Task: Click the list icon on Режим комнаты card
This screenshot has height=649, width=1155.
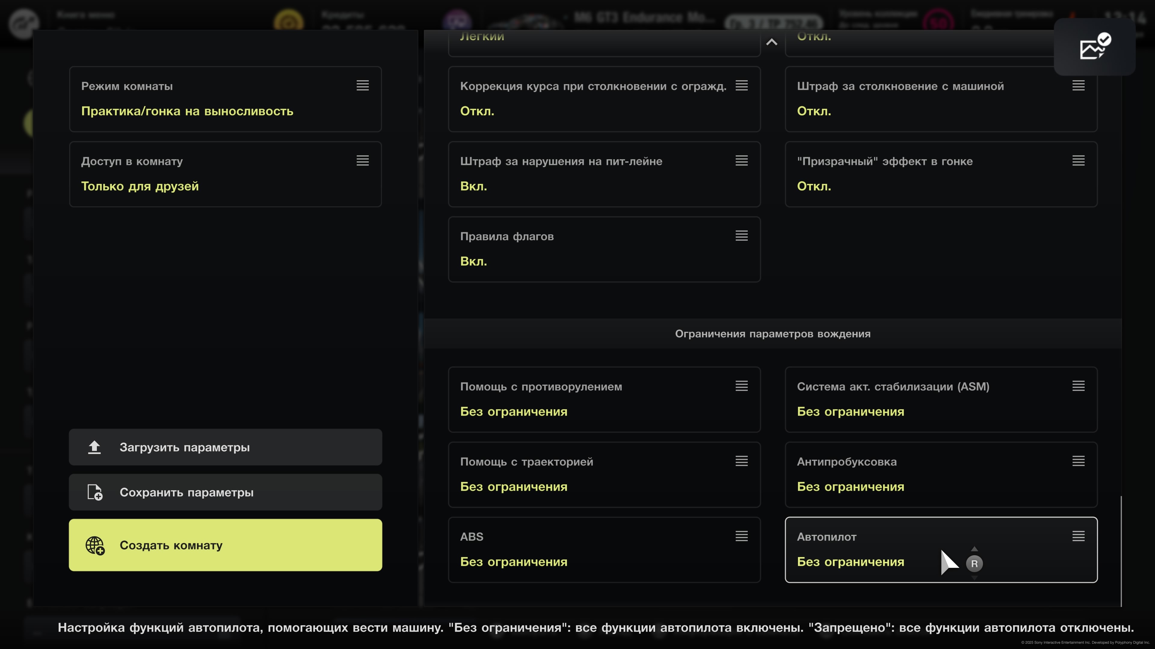Action: pyautogui.click(x=362, y=86)
